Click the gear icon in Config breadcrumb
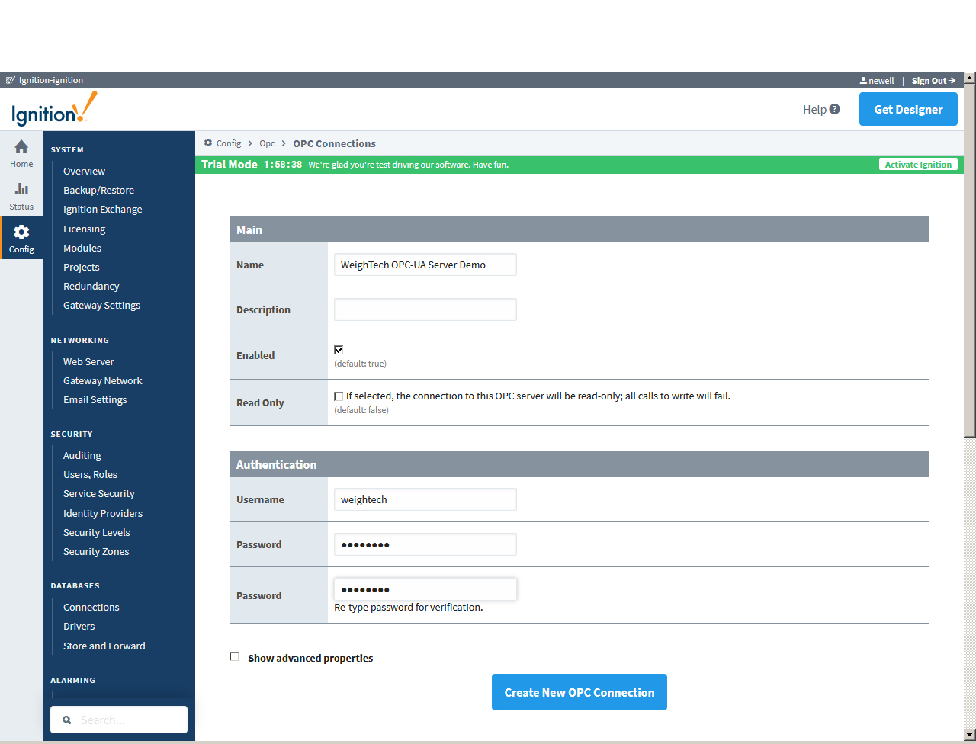The height and width of the screenshot is (744, 976). (x=207, y=143)
